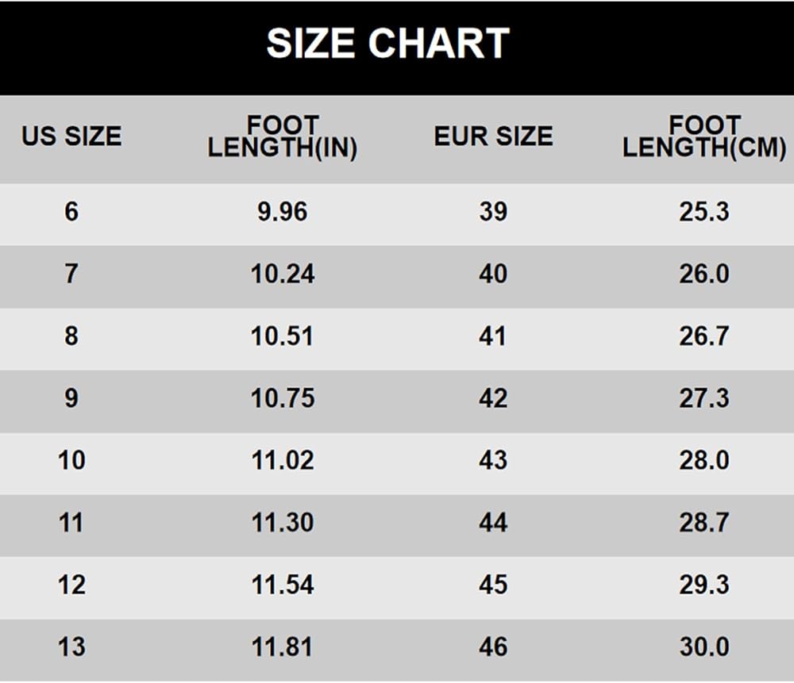Image resolution: width=794 pixels, height=683 pixels.
Task: Click the 10.51 inch length cell
Action: pos(283,336)
